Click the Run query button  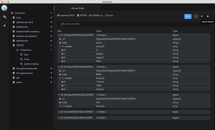[x=188, y=16]
